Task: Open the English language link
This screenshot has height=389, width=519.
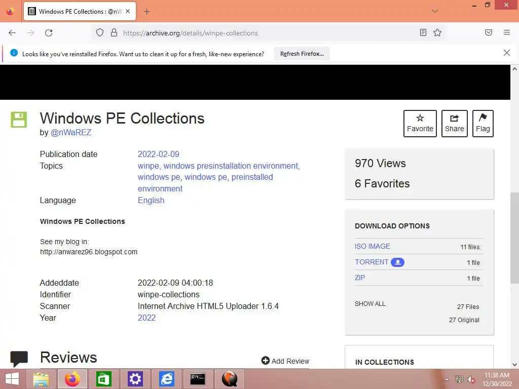Action: click(151, 201)
